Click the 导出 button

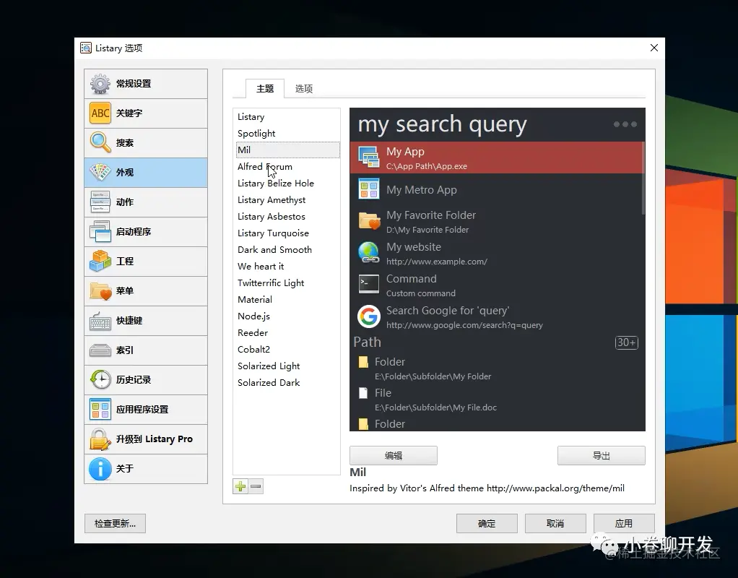pos(601,455)
